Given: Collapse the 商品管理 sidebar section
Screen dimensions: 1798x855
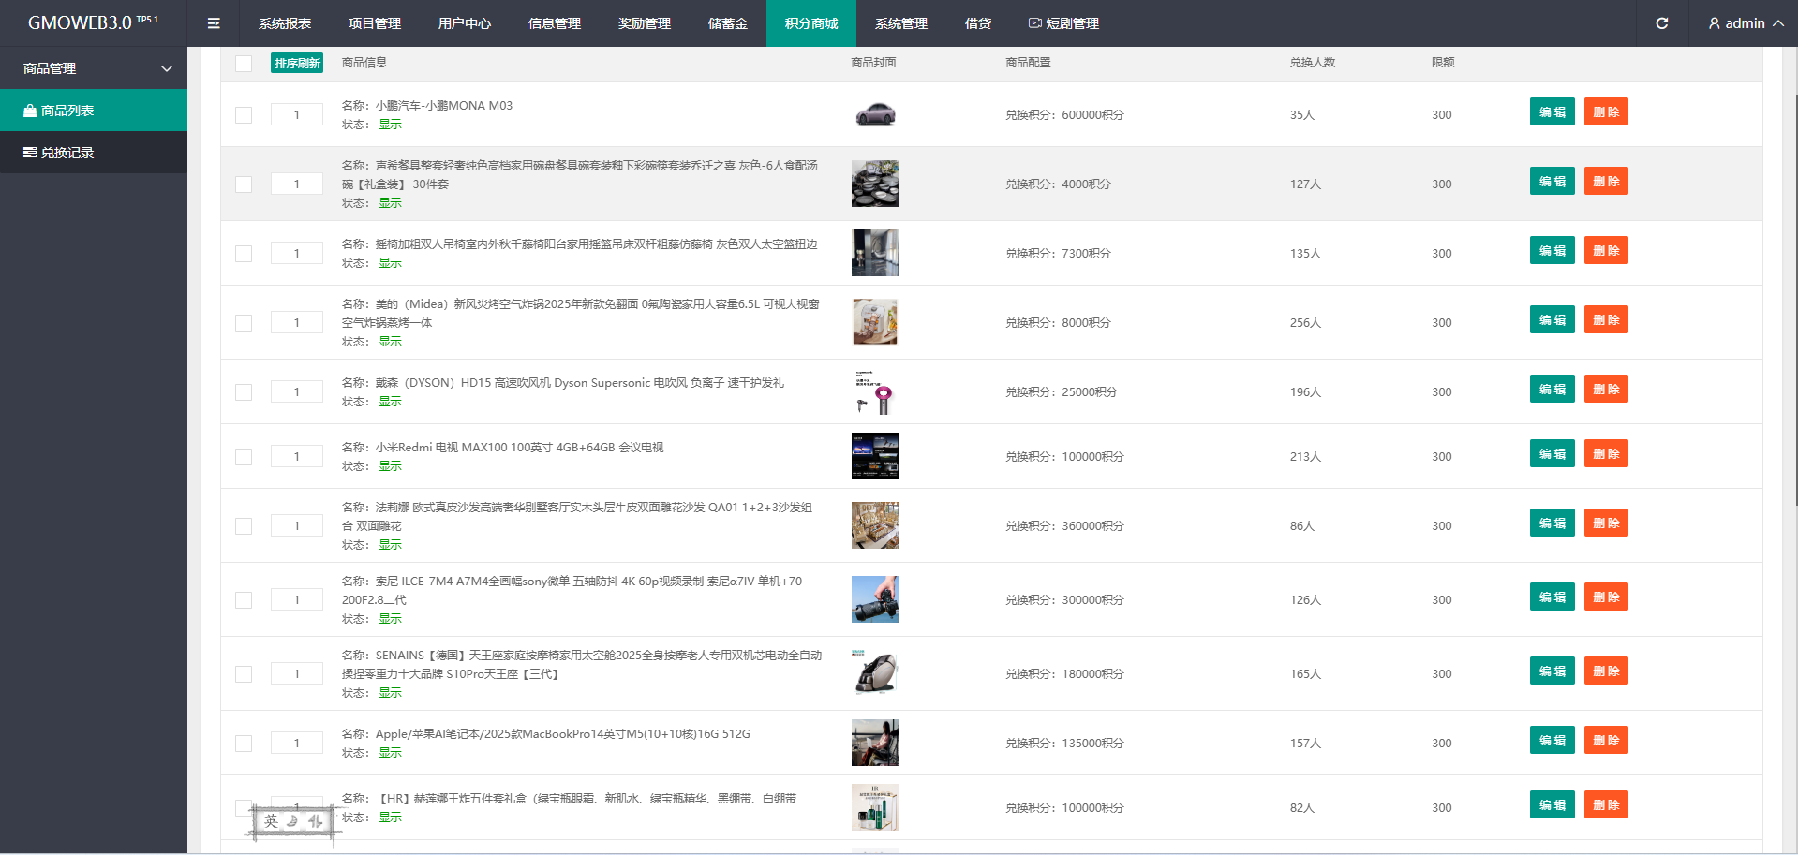Looking at the screenshot, I should coord(167,68).
